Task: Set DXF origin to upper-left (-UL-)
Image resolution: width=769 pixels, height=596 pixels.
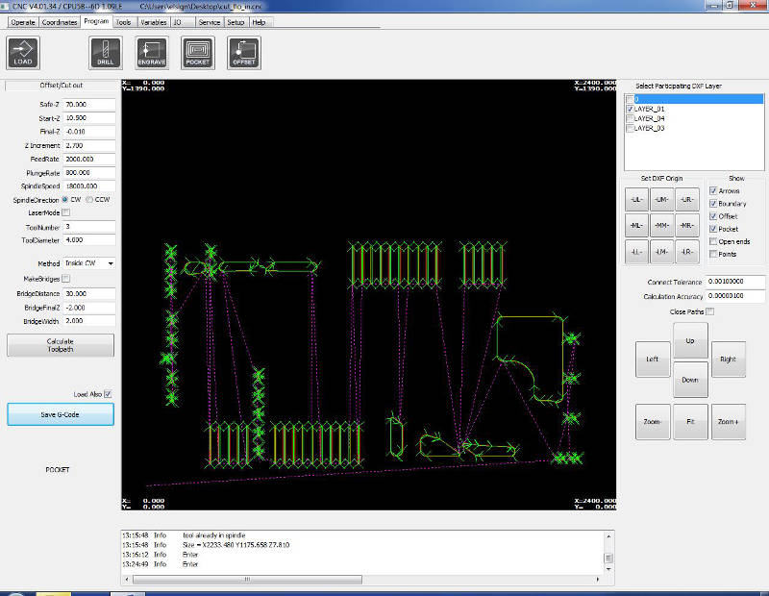Action: (x=636, y=200)
